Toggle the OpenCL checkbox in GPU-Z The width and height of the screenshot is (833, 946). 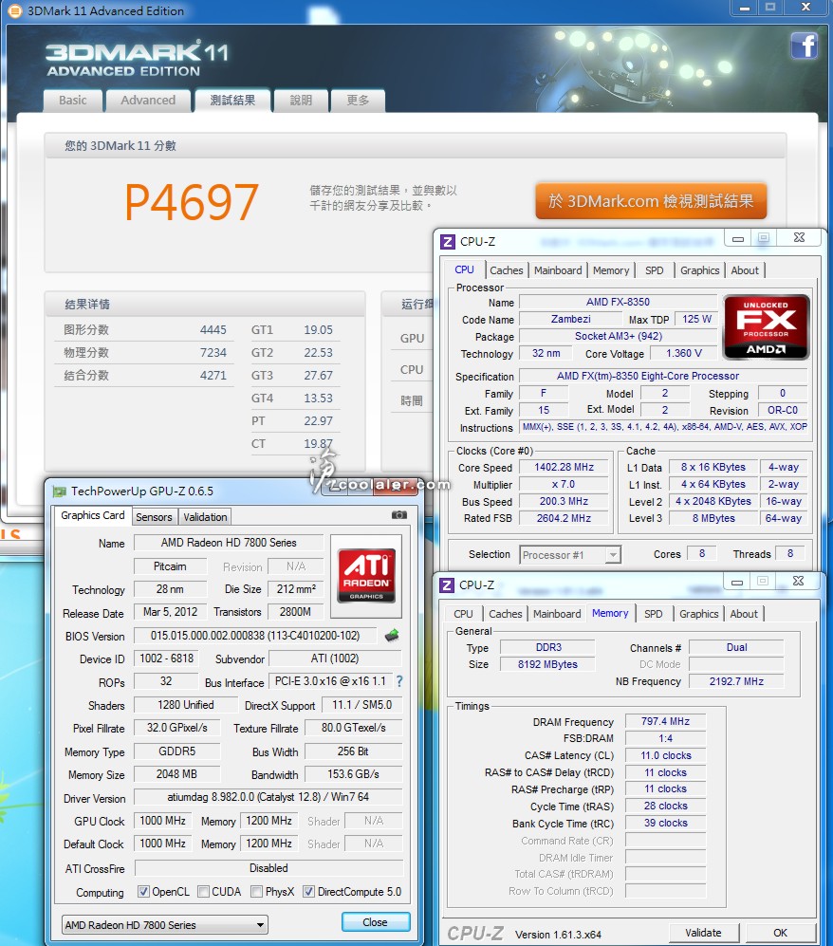pyautogui.click(x=143, y=891)
